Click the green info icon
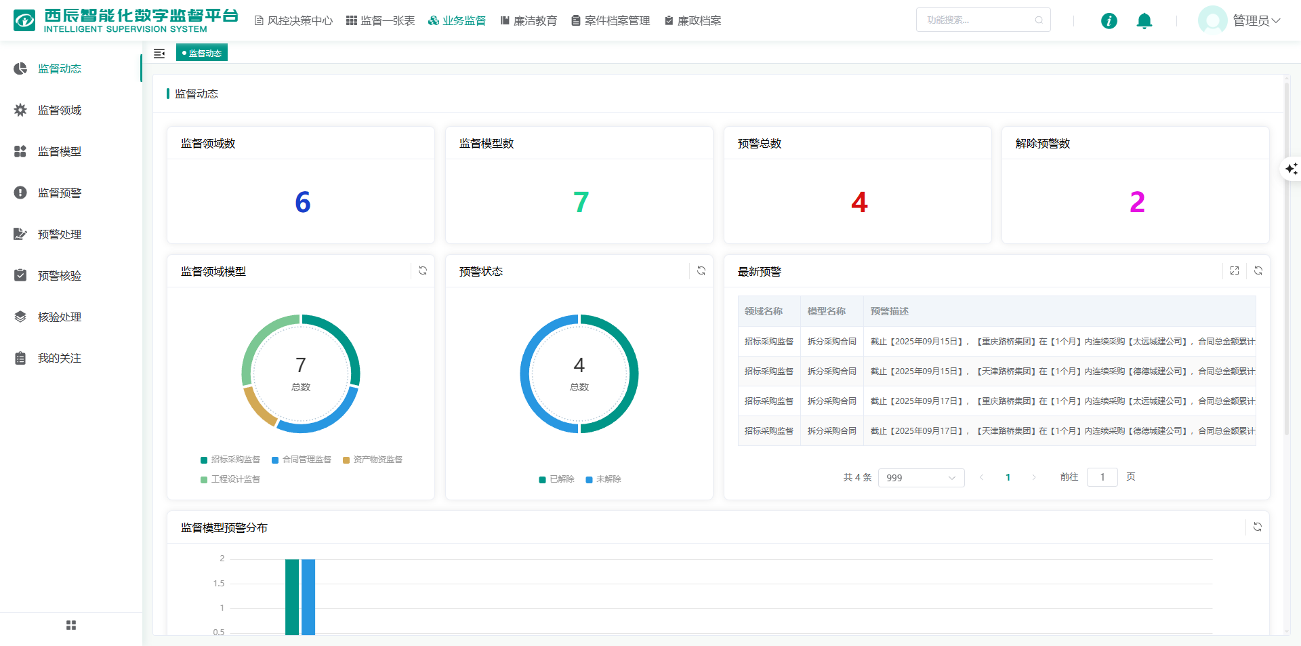 (1109, 21)
